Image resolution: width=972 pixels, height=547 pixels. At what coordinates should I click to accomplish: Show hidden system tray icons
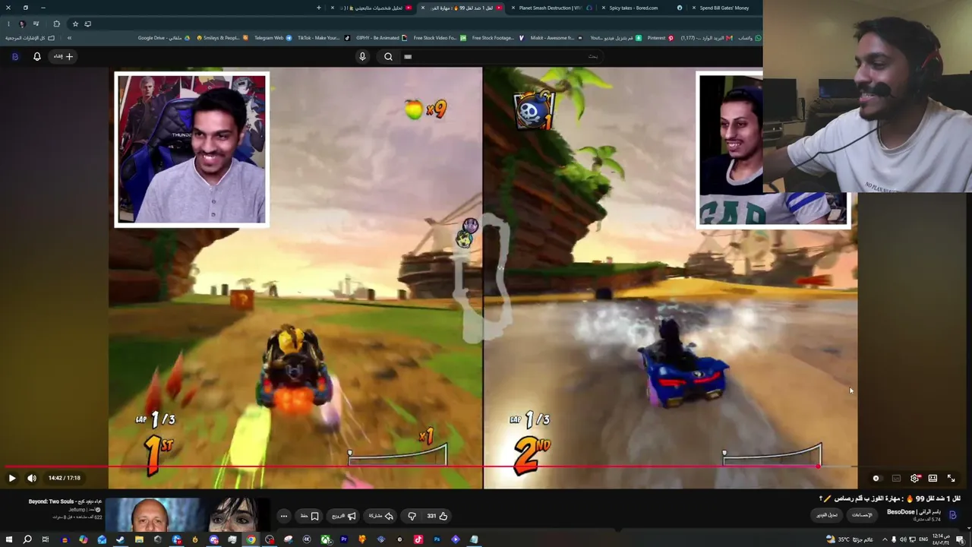884,539
